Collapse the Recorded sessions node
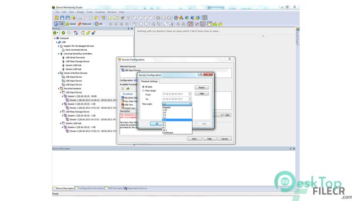The image size is (352, 201). point(59,88)
